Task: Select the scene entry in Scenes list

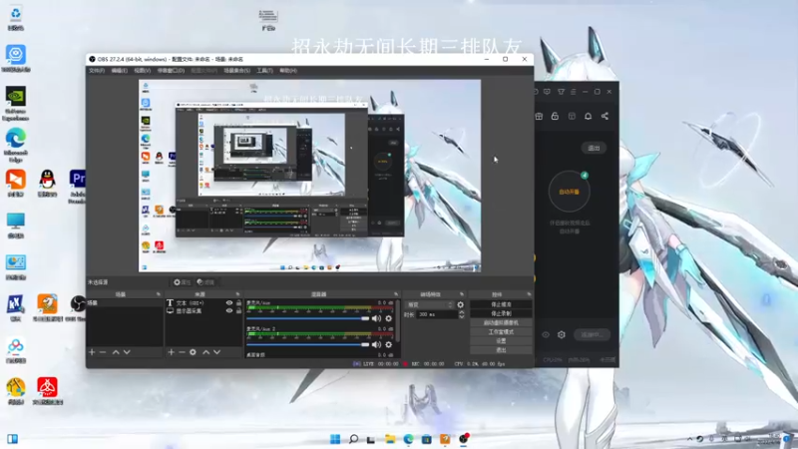Action: (125, 303)
